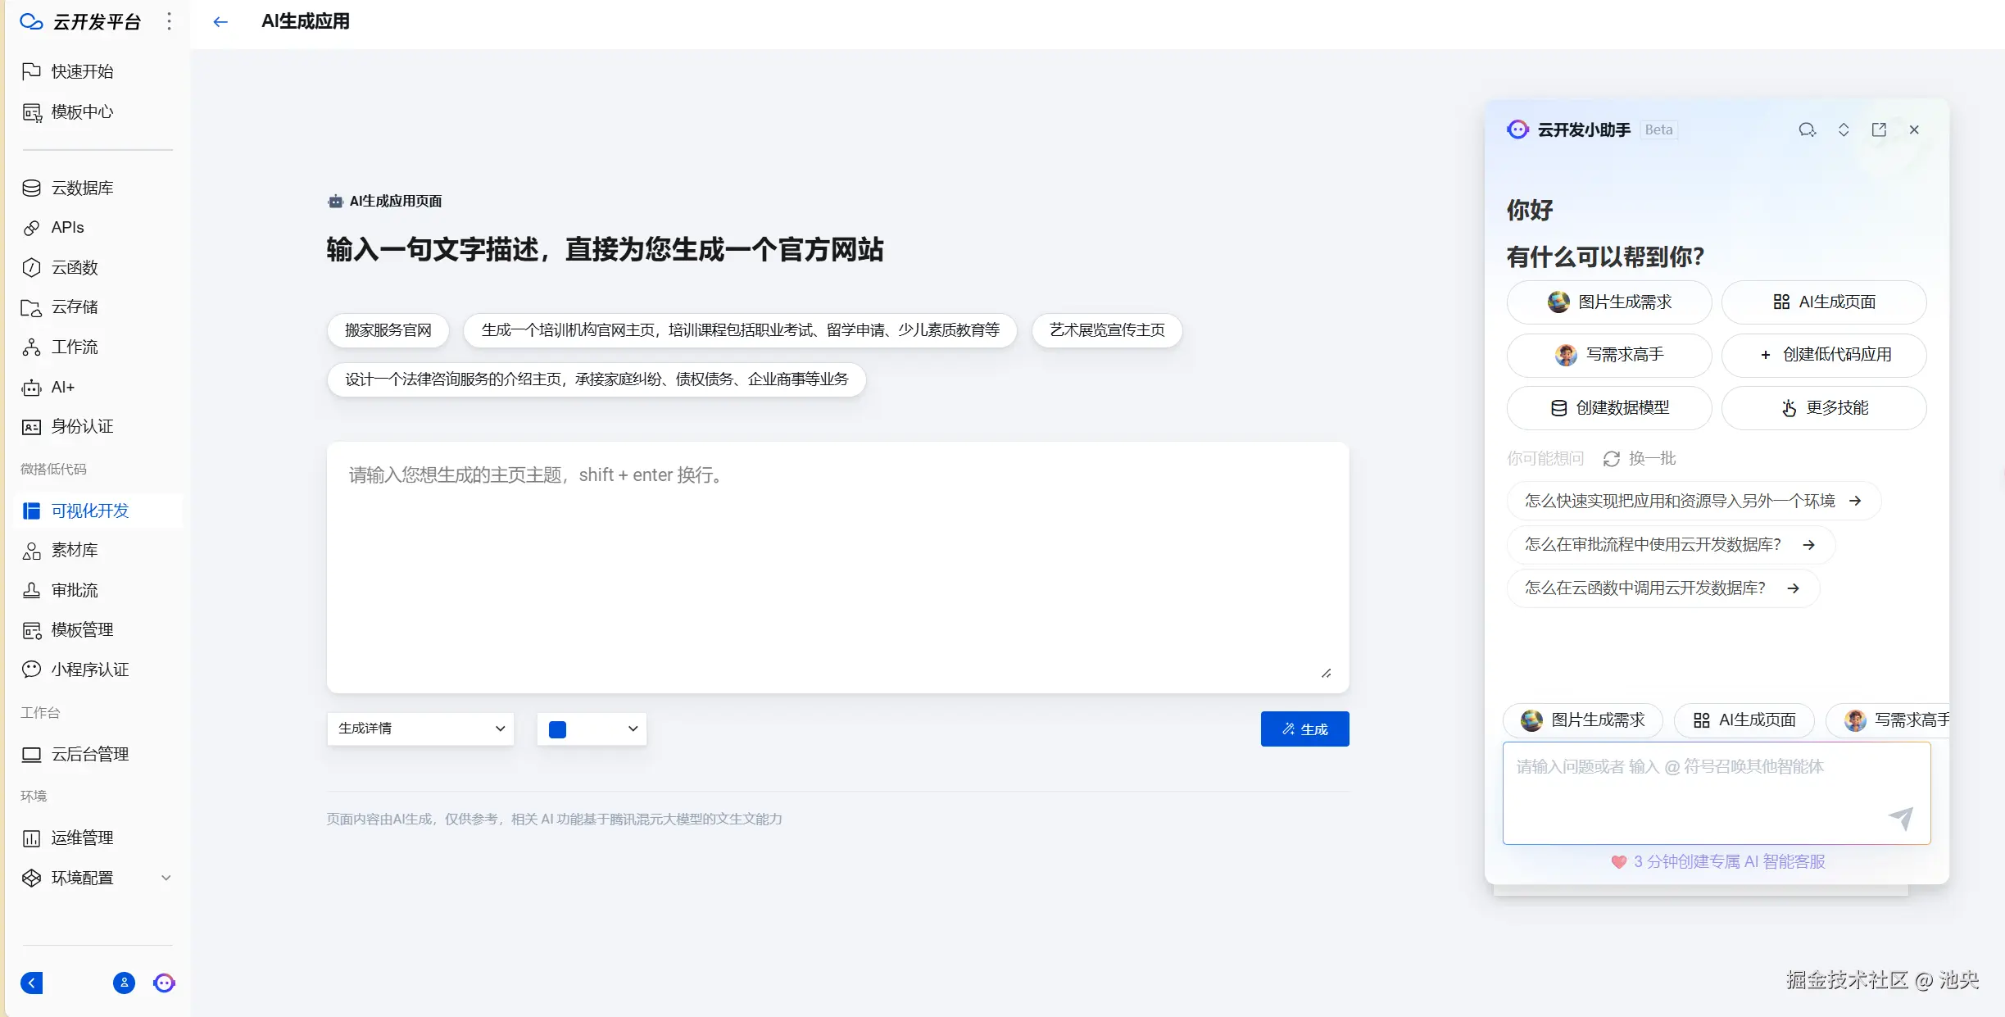
Task: Collapse the sidebar with blue arrow button
Action: coord(32,983)
